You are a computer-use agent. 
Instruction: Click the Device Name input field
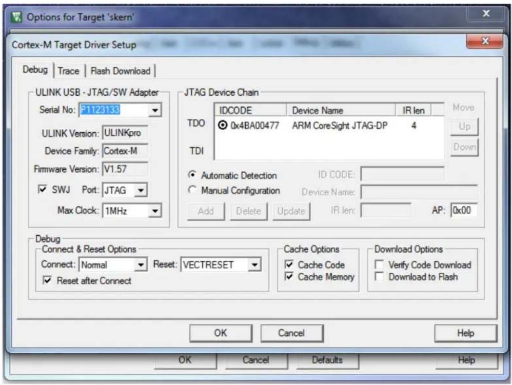click(419, 192)
